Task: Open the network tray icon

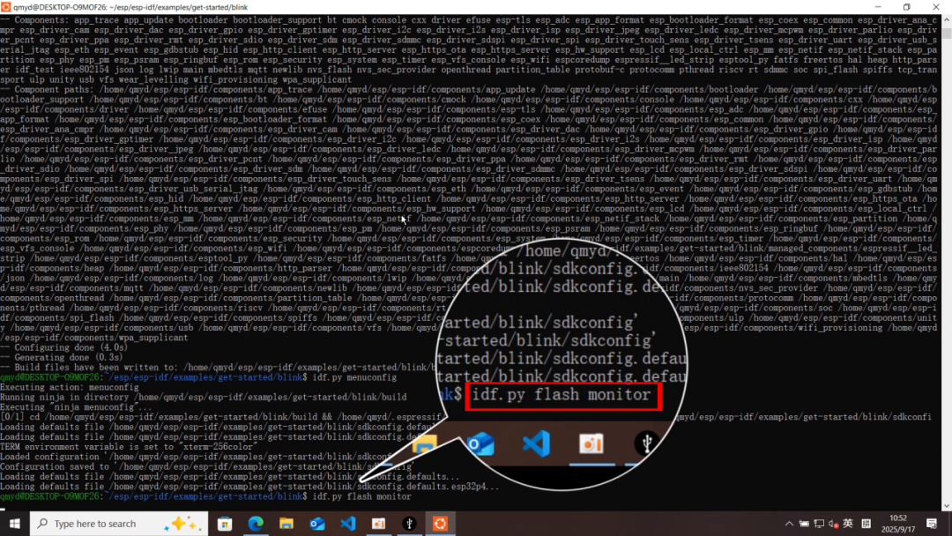Action: (819, 524)
